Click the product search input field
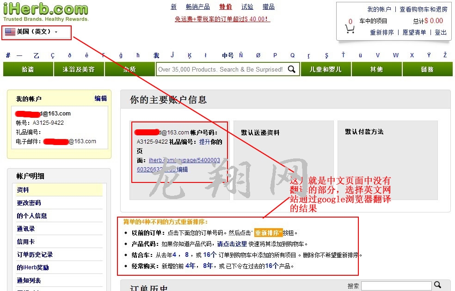 221,70
